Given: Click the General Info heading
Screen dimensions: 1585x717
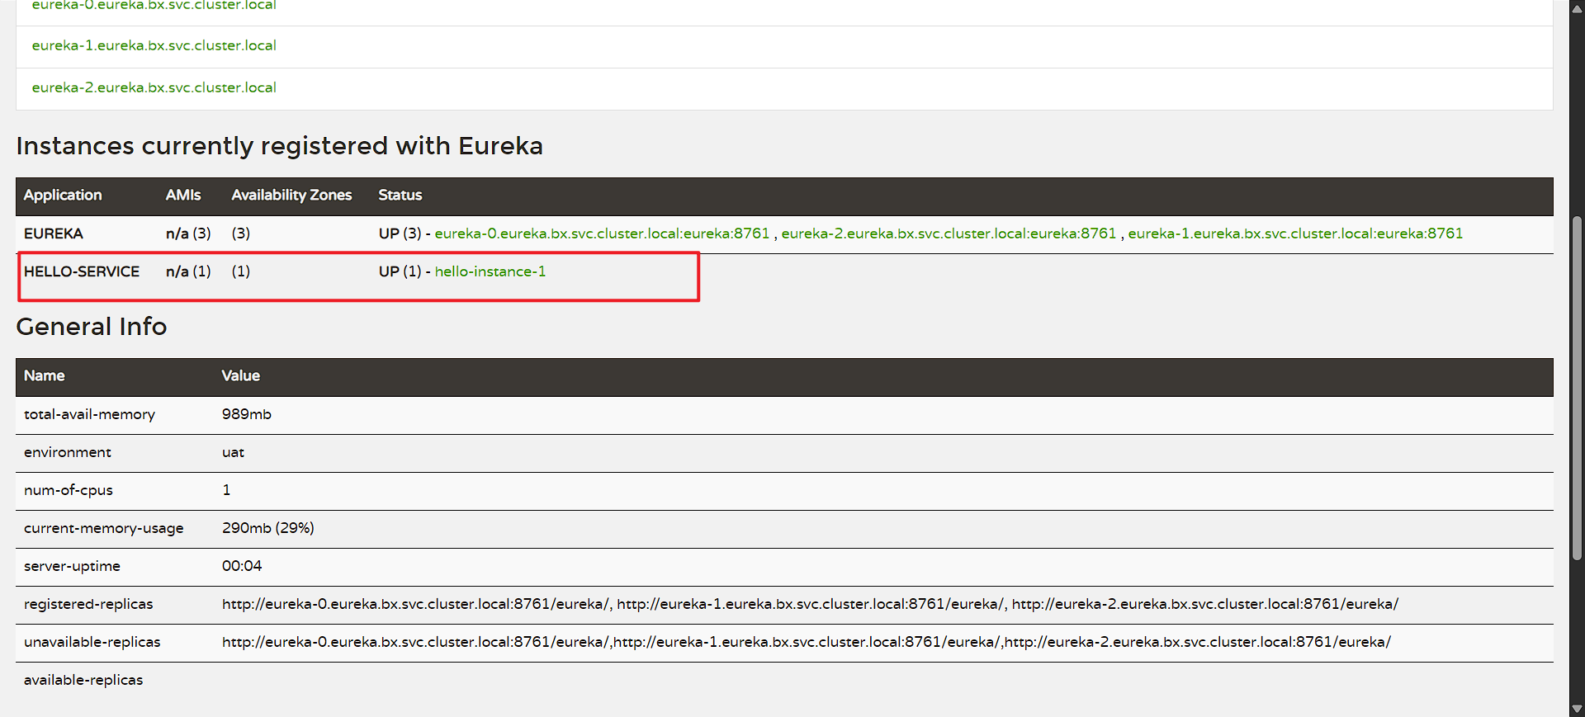Looking at the screenshot, I should pos(92,327).
